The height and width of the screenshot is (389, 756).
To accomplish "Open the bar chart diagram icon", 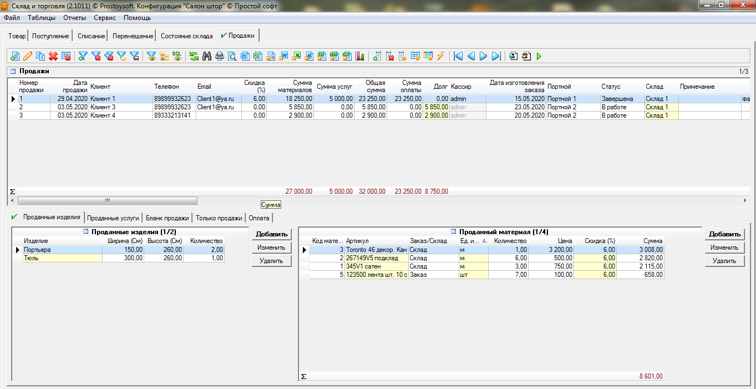I will pos(361,56).
